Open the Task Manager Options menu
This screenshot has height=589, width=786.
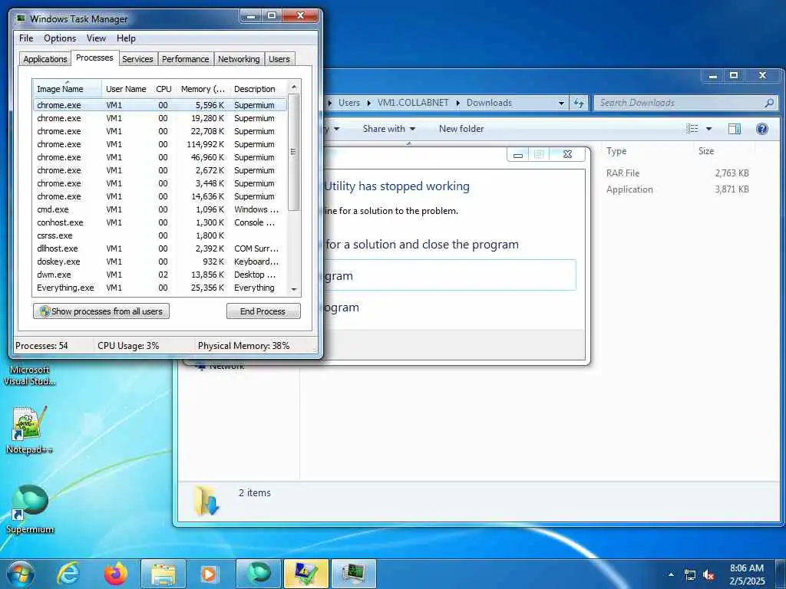coord(60,38)
